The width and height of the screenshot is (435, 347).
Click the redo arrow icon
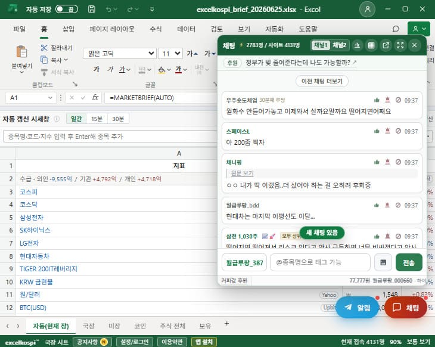130,10
